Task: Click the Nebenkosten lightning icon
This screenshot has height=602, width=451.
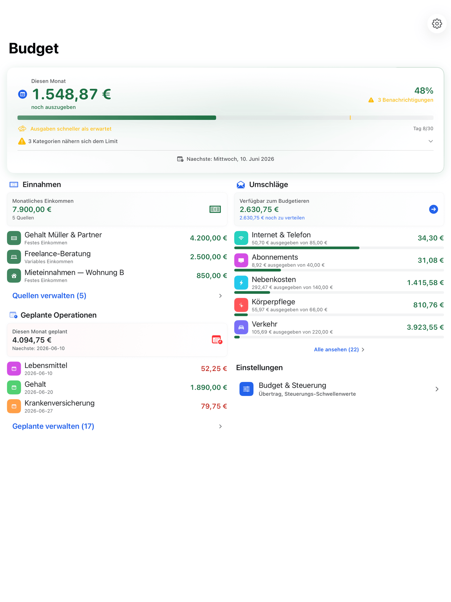Action: point(241,282)
